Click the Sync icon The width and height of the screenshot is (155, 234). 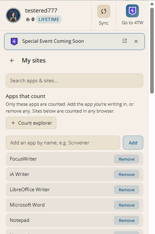[x=104, y=11]
